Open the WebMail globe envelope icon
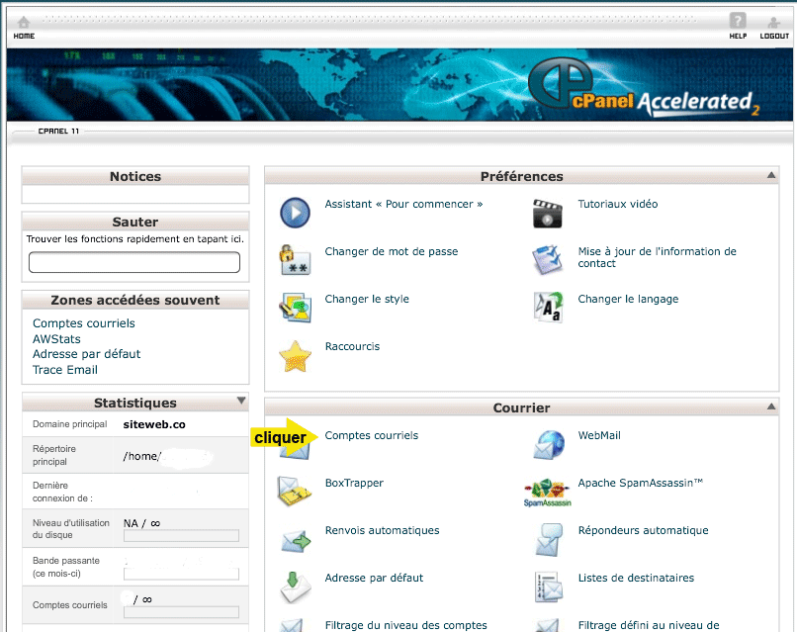This screenshot has width=797, height=632. pos(548,445)
